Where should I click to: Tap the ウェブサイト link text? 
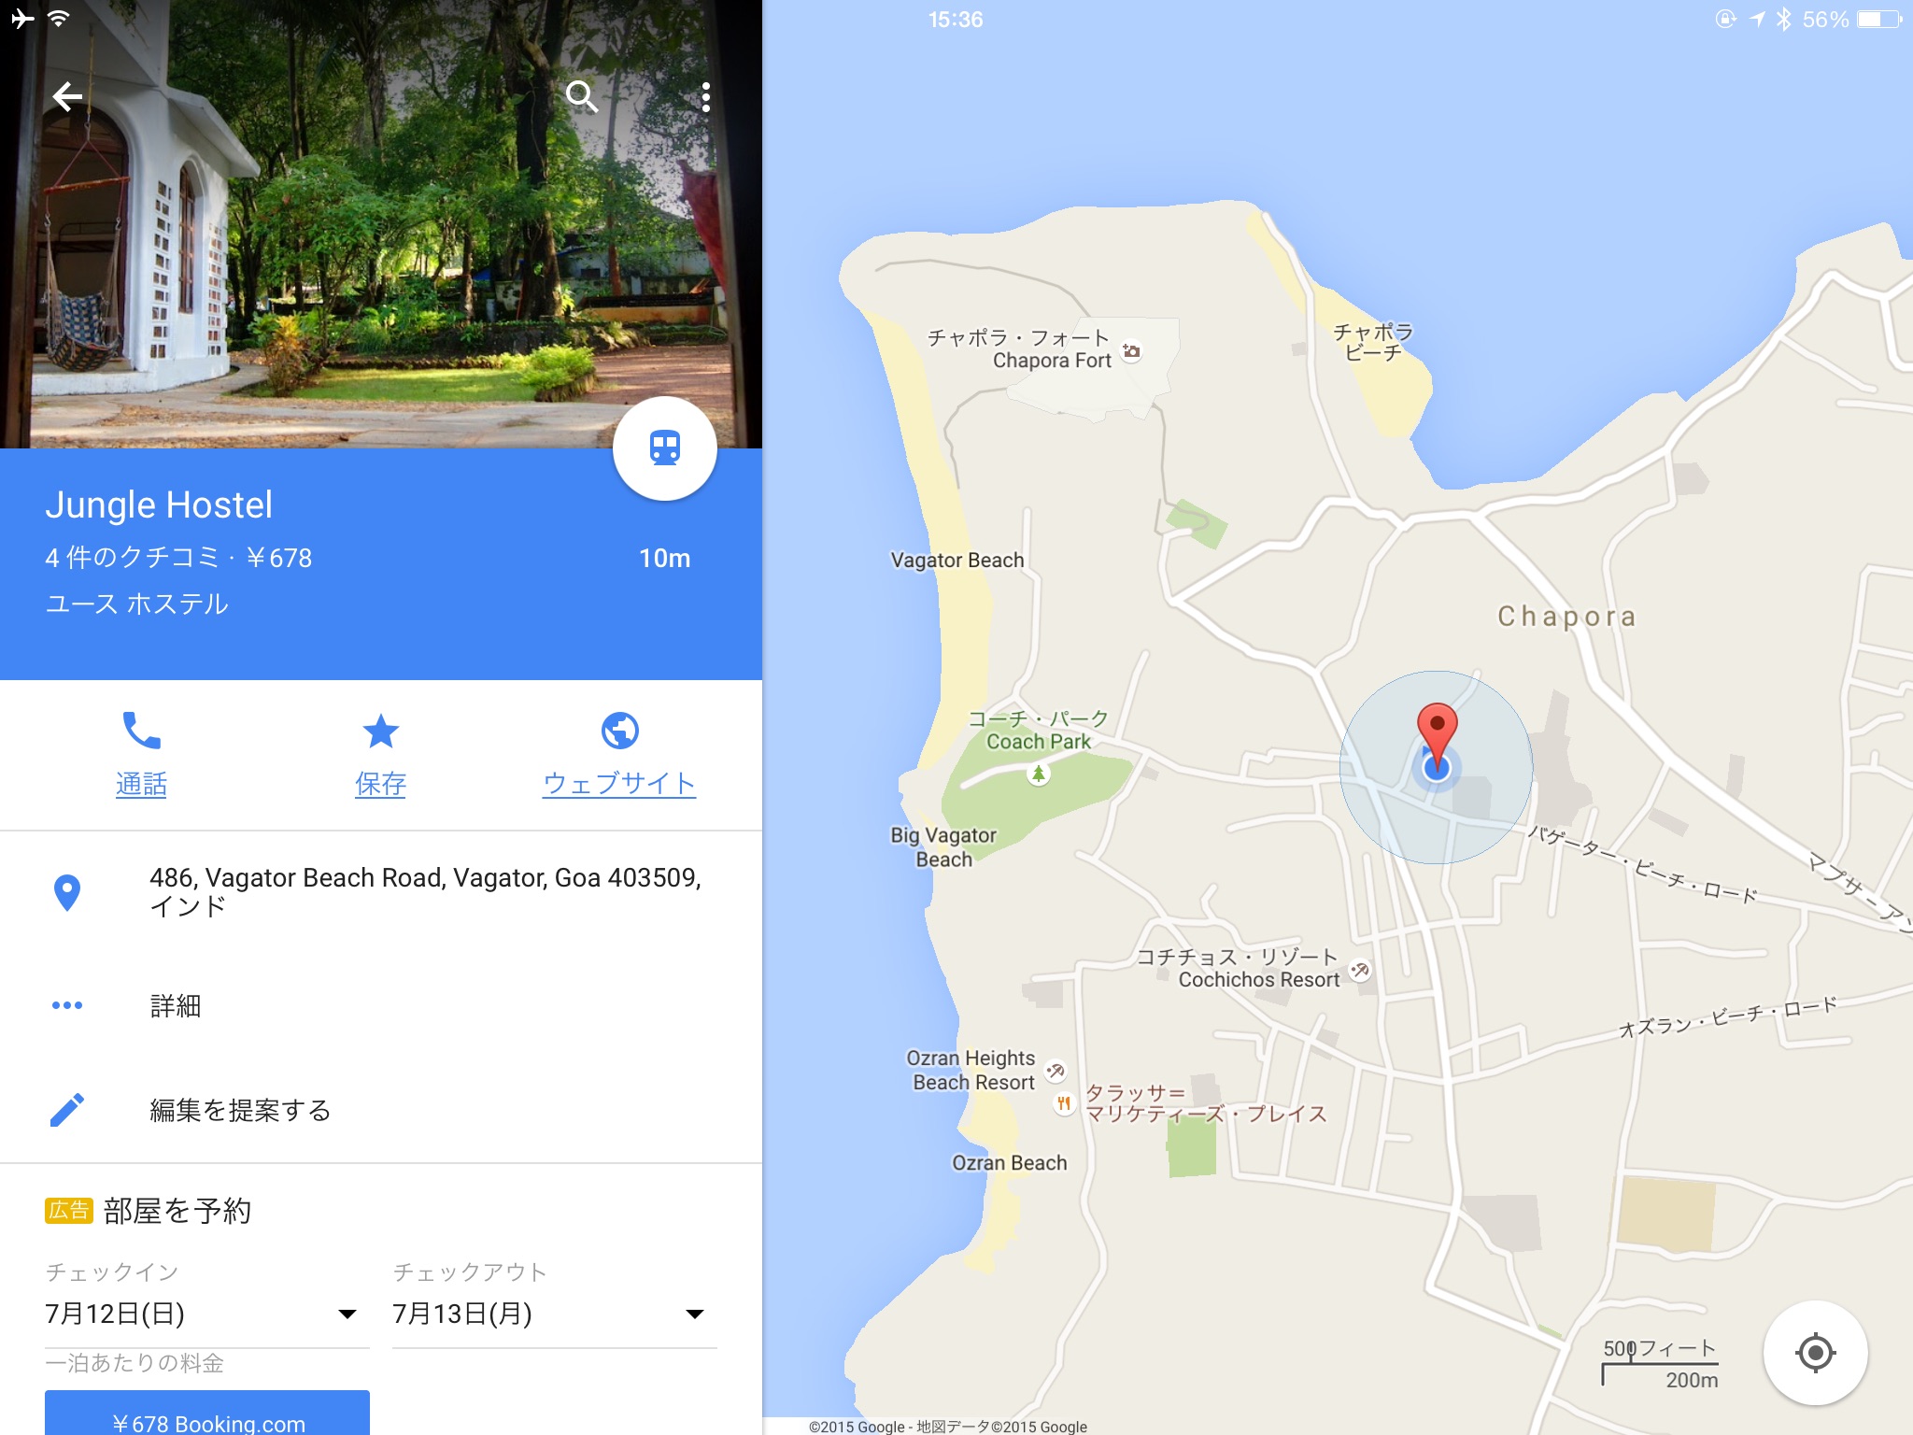click(x=619, y=783)
